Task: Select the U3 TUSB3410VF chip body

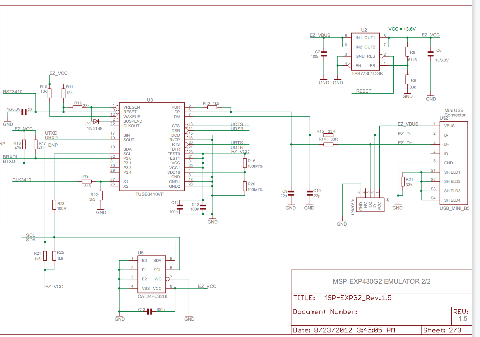Action: pyautogui.click(x=151, y=147)
